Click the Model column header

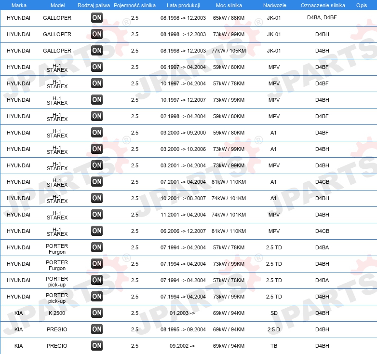tap(57, 5)
